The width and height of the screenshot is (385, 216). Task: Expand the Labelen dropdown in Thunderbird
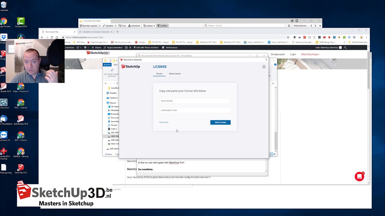pyautogui.click(x=149, y=26)
